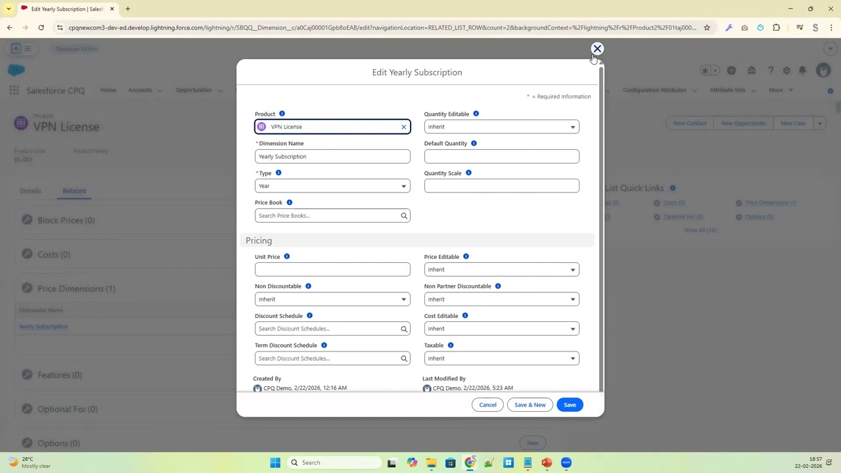Image resolution: width=841 pixels, height=473 pixels.
Task: Show info for Term Discount Schedule field
Action: point(324,345)
